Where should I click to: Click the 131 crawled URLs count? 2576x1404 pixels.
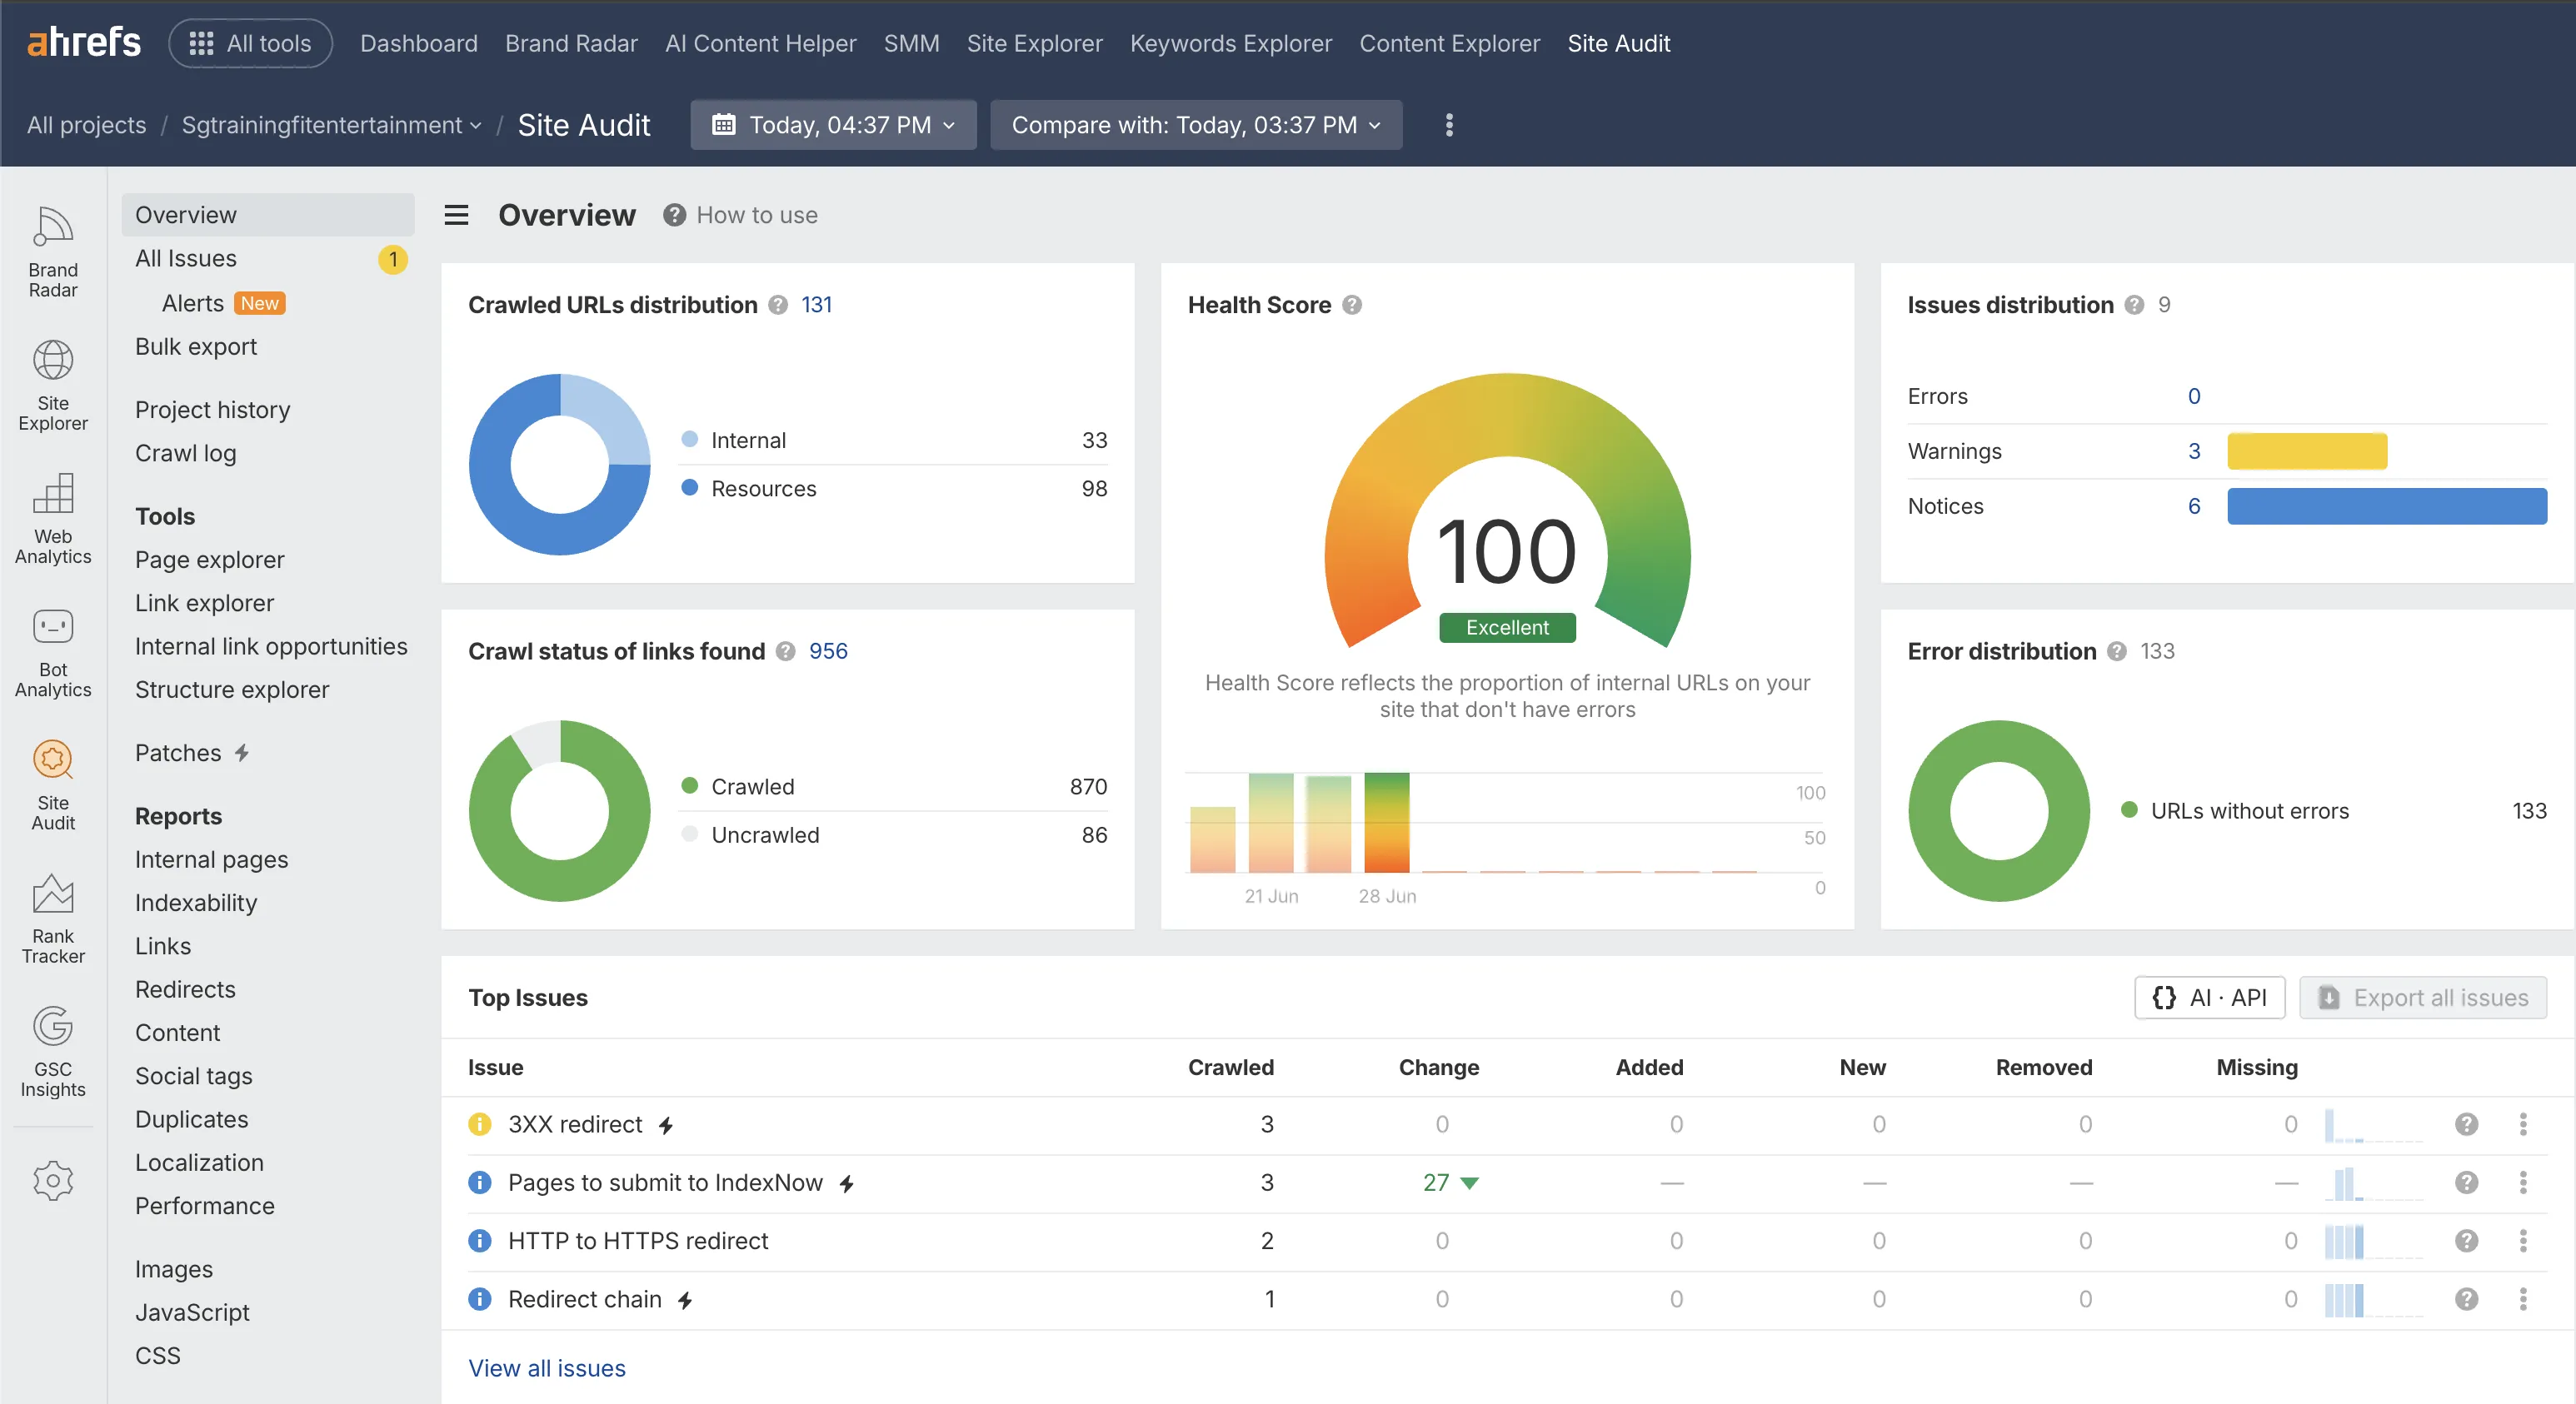(x=816, y=305)
